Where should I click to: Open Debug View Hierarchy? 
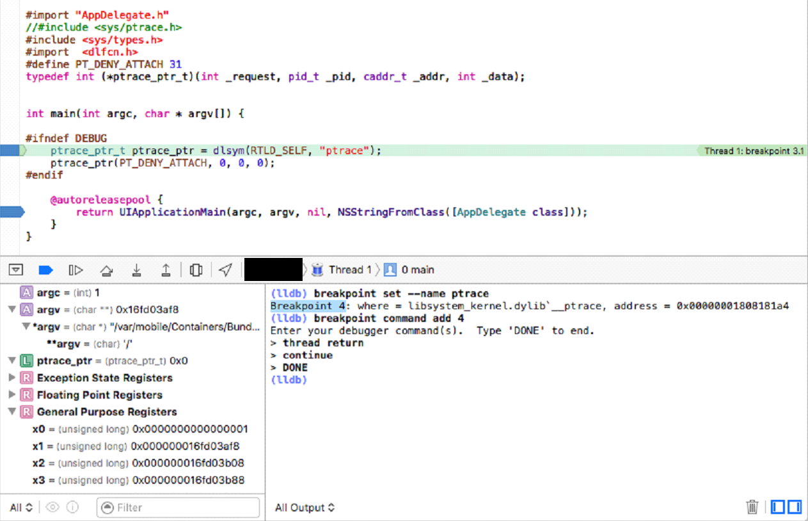click(x=196, y=270)
